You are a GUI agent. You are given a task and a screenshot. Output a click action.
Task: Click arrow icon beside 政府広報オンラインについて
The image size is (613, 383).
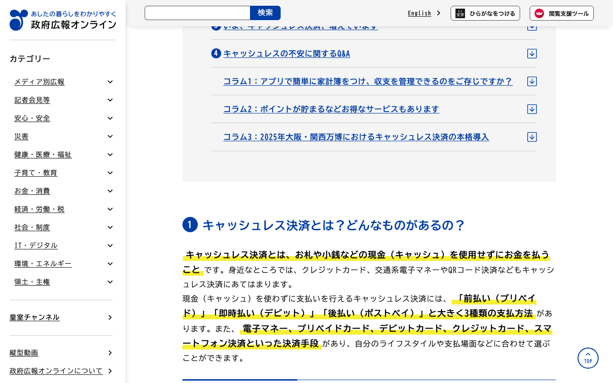(x=110, y=371)
